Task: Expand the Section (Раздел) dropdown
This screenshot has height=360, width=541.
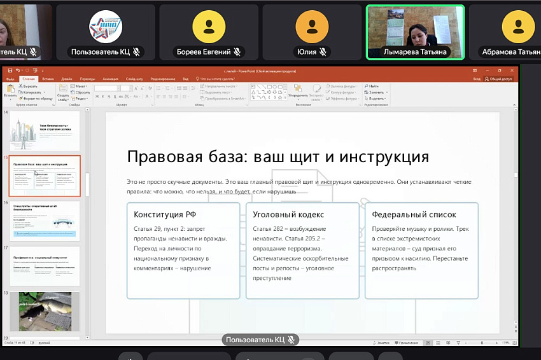Action: [x=80, y=99]
